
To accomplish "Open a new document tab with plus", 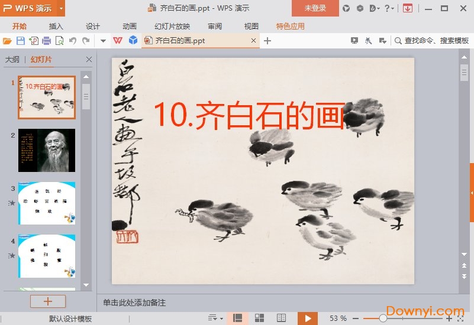I will [267, 41].
